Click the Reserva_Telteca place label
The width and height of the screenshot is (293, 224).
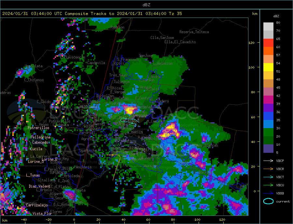point(194,32)
